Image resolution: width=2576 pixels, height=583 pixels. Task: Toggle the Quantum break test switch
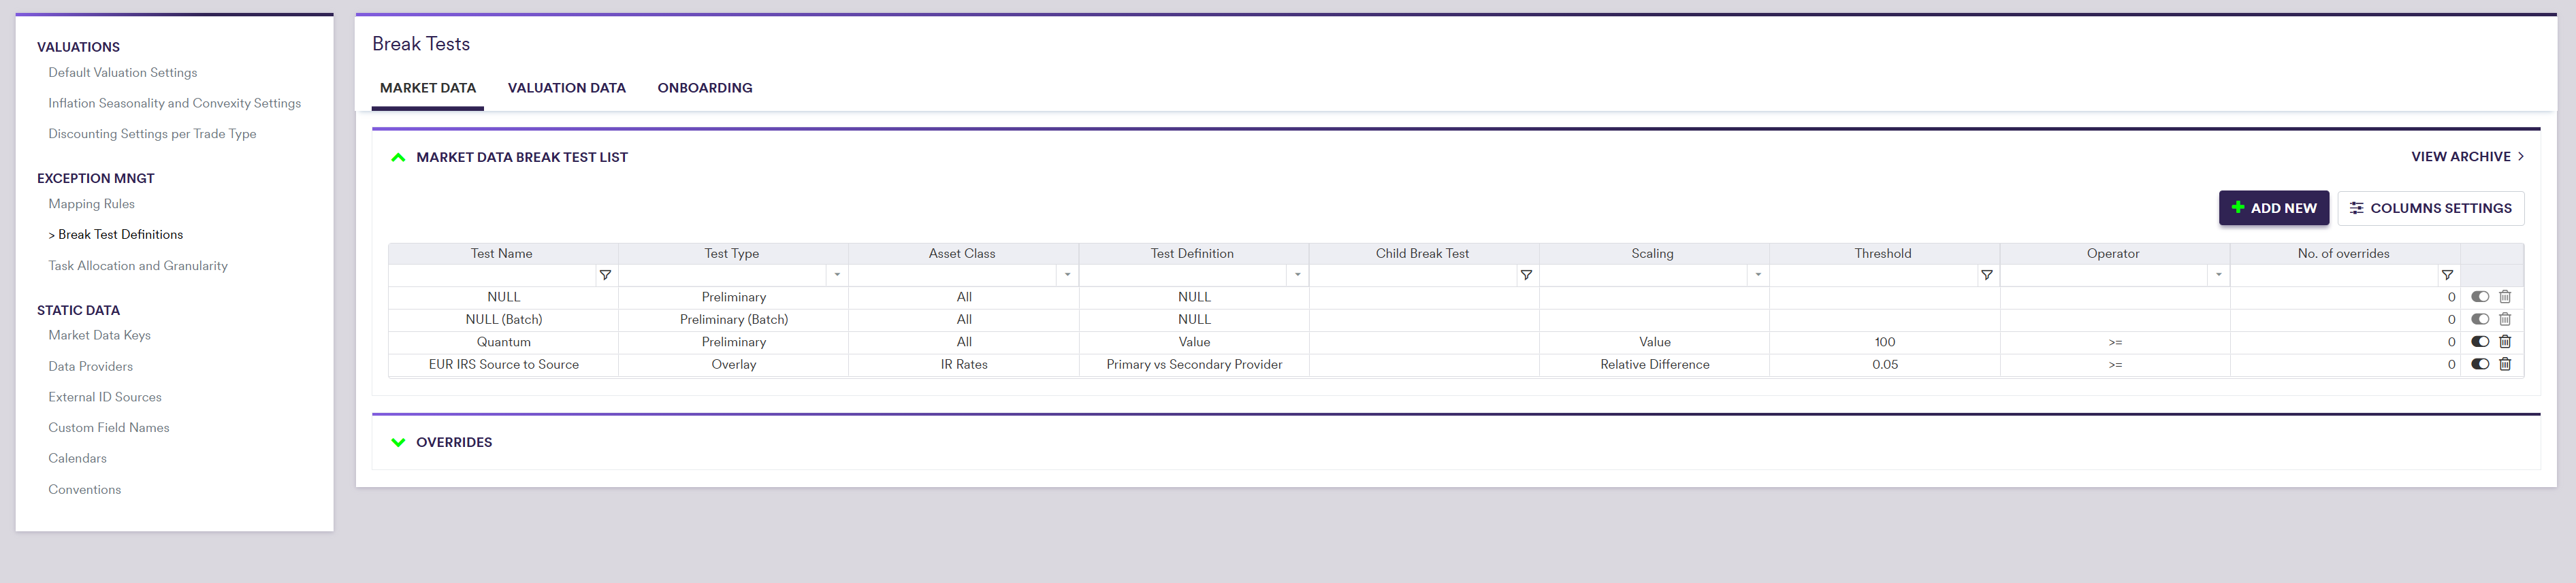click(2479, 342)
